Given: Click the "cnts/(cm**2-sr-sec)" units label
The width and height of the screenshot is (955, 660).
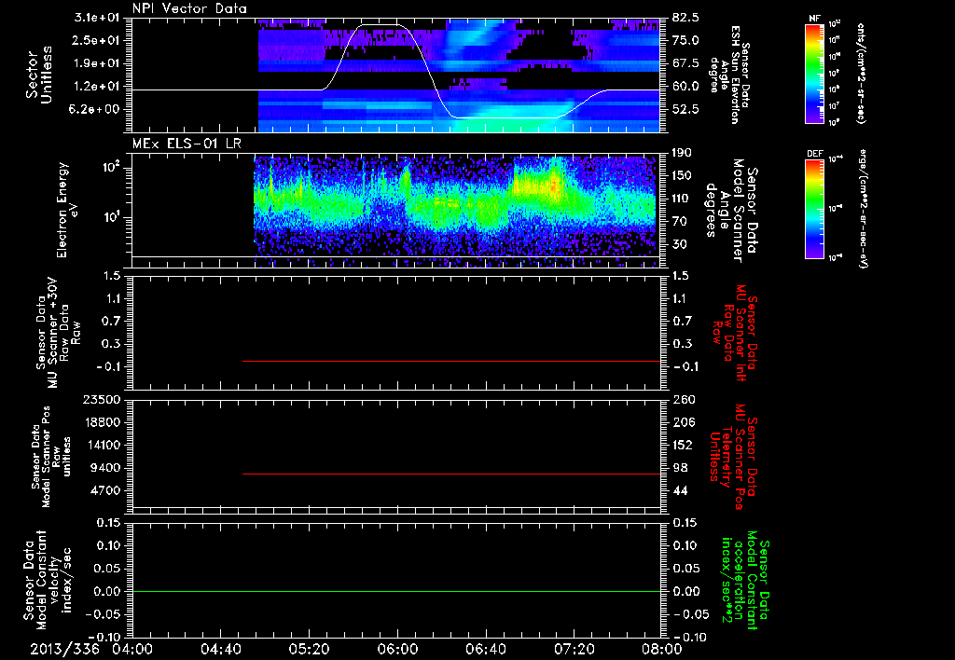Looking at the screenshot, I should click(860, 73).
